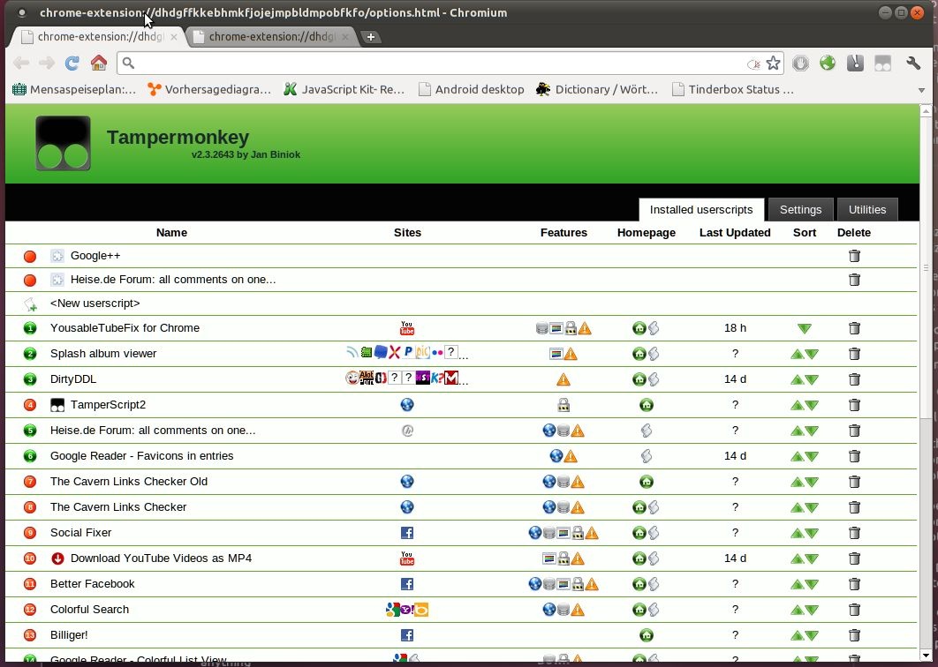
Task: Click green globe extension icon in toolbar
Action: pos(828,63)
